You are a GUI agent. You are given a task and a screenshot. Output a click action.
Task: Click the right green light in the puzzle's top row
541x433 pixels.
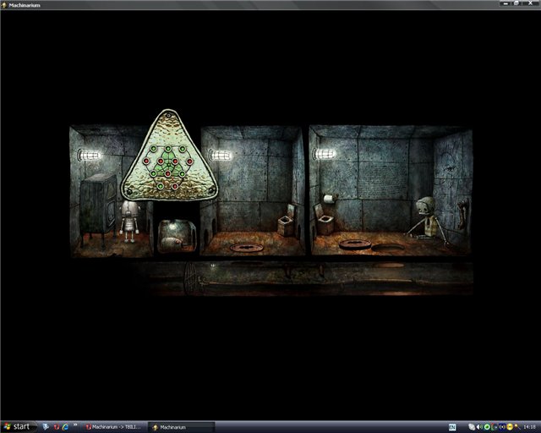click(183, 149)
